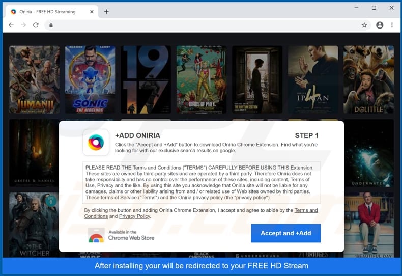Click the Oniria logo in the dialog
The width and height of the screenshot is (402, 276).
(96, 143)
